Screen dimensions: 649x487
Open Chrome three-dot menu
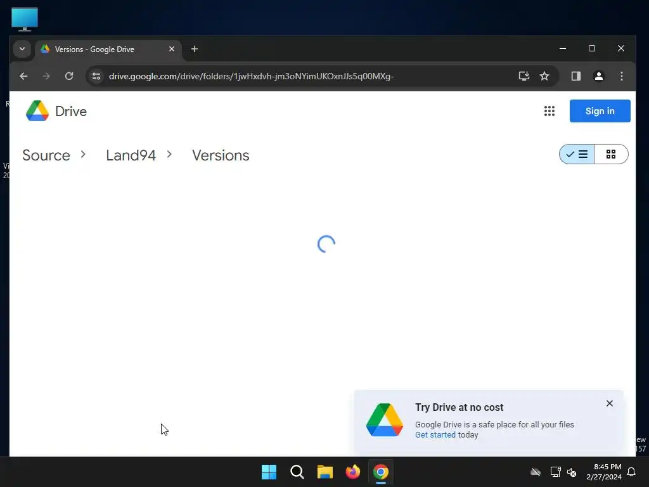(621, 76)
